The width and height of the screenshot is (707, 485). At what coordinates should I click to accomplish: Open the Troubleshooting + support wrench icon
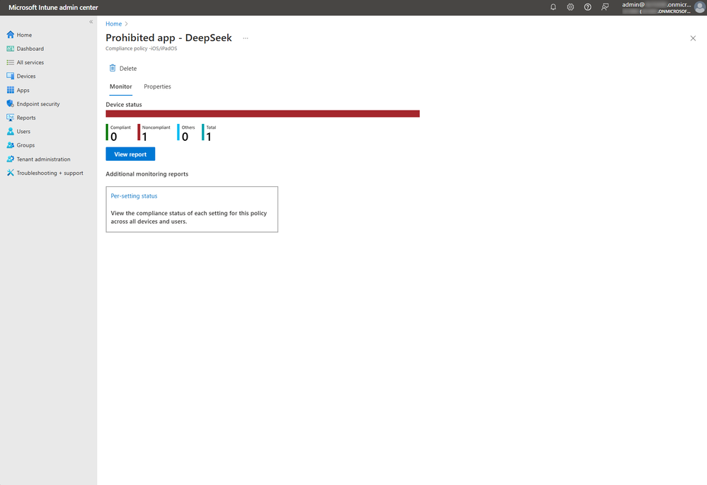click(x=11, y=173)
